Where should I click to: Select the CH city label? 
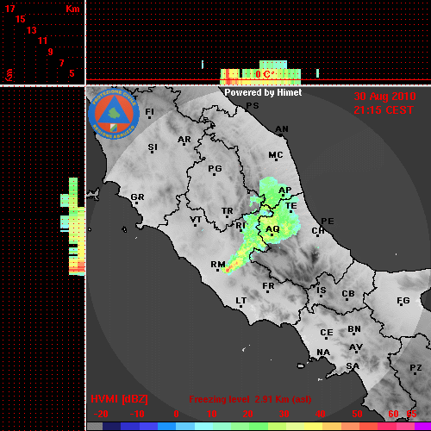pos(318,230)
